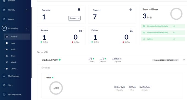Viewport: 187px width, 100px height.
Task: Open the Logs page
Action: pos(13,43)
